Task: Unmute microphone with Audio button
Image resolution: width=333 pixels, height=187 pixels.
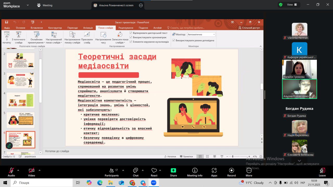Action: tap(11, 171)
